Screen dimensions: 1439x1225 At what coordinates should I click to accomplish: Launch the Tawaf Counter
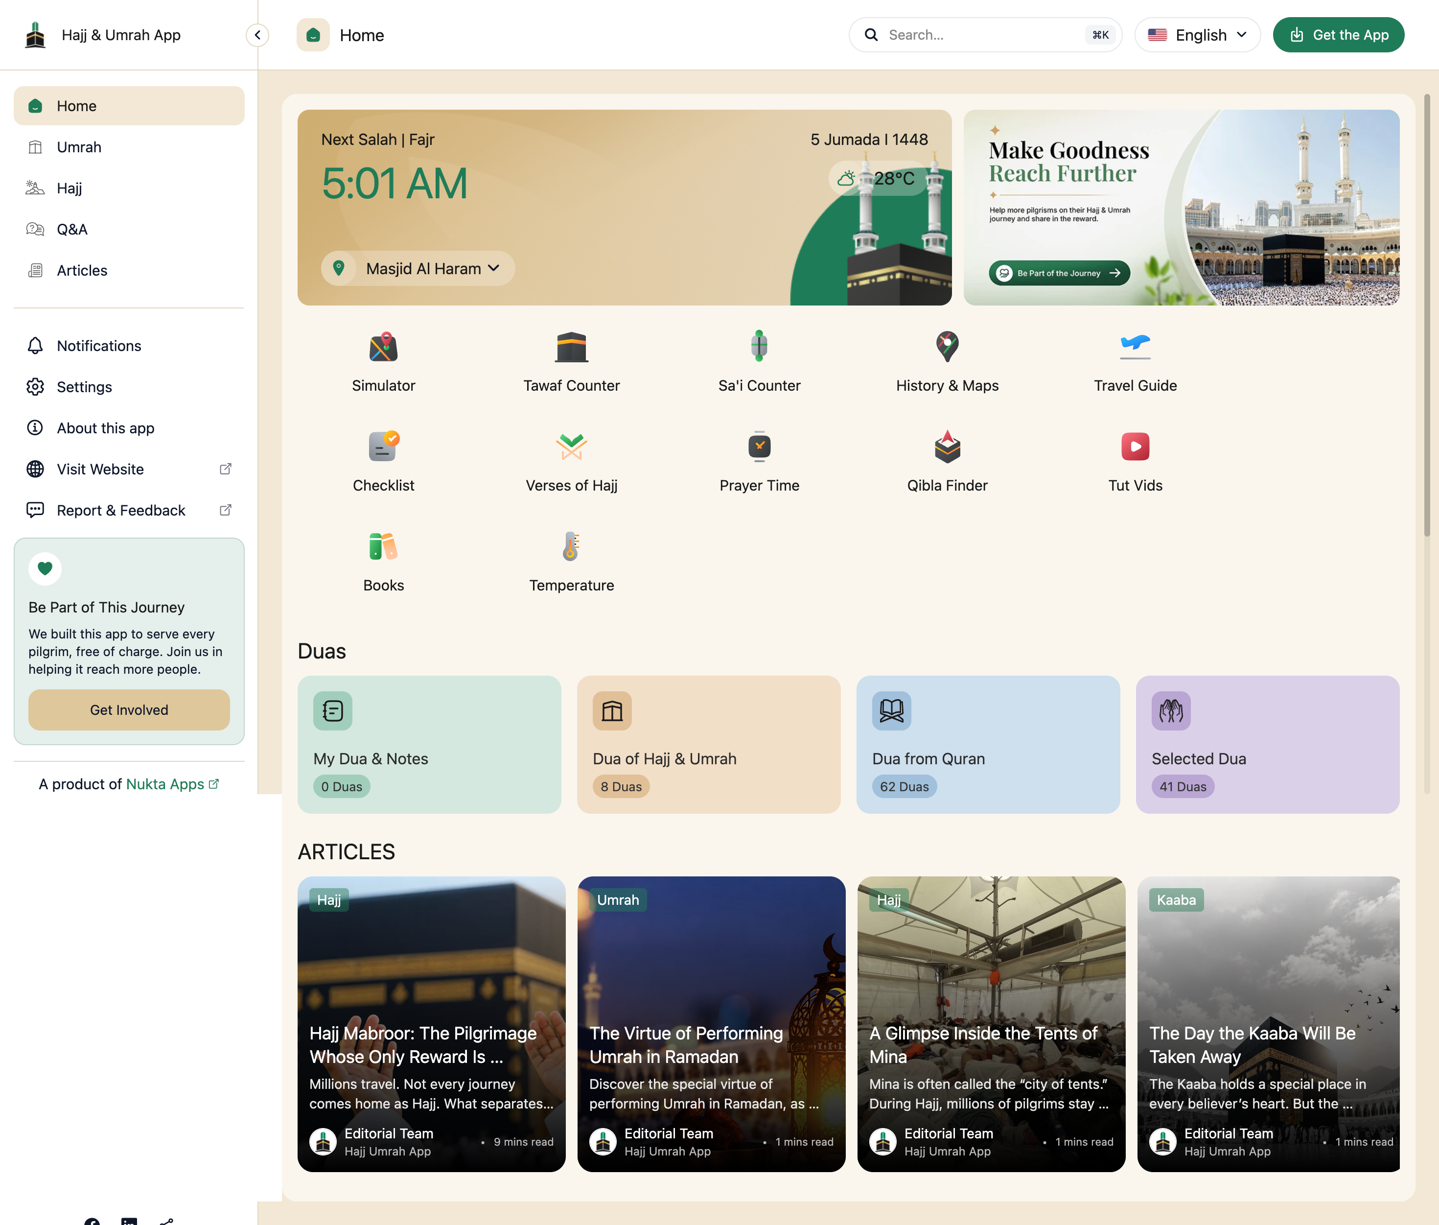tap(571, 347)
